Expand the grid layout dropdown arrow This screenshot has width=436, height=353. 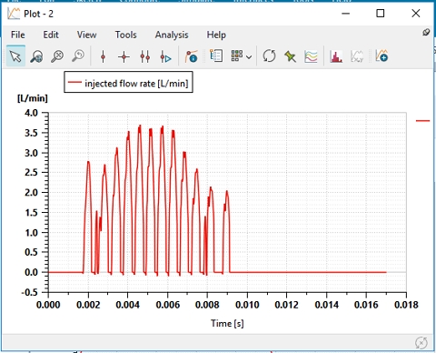pyautogui.click(x=249, y=57)
